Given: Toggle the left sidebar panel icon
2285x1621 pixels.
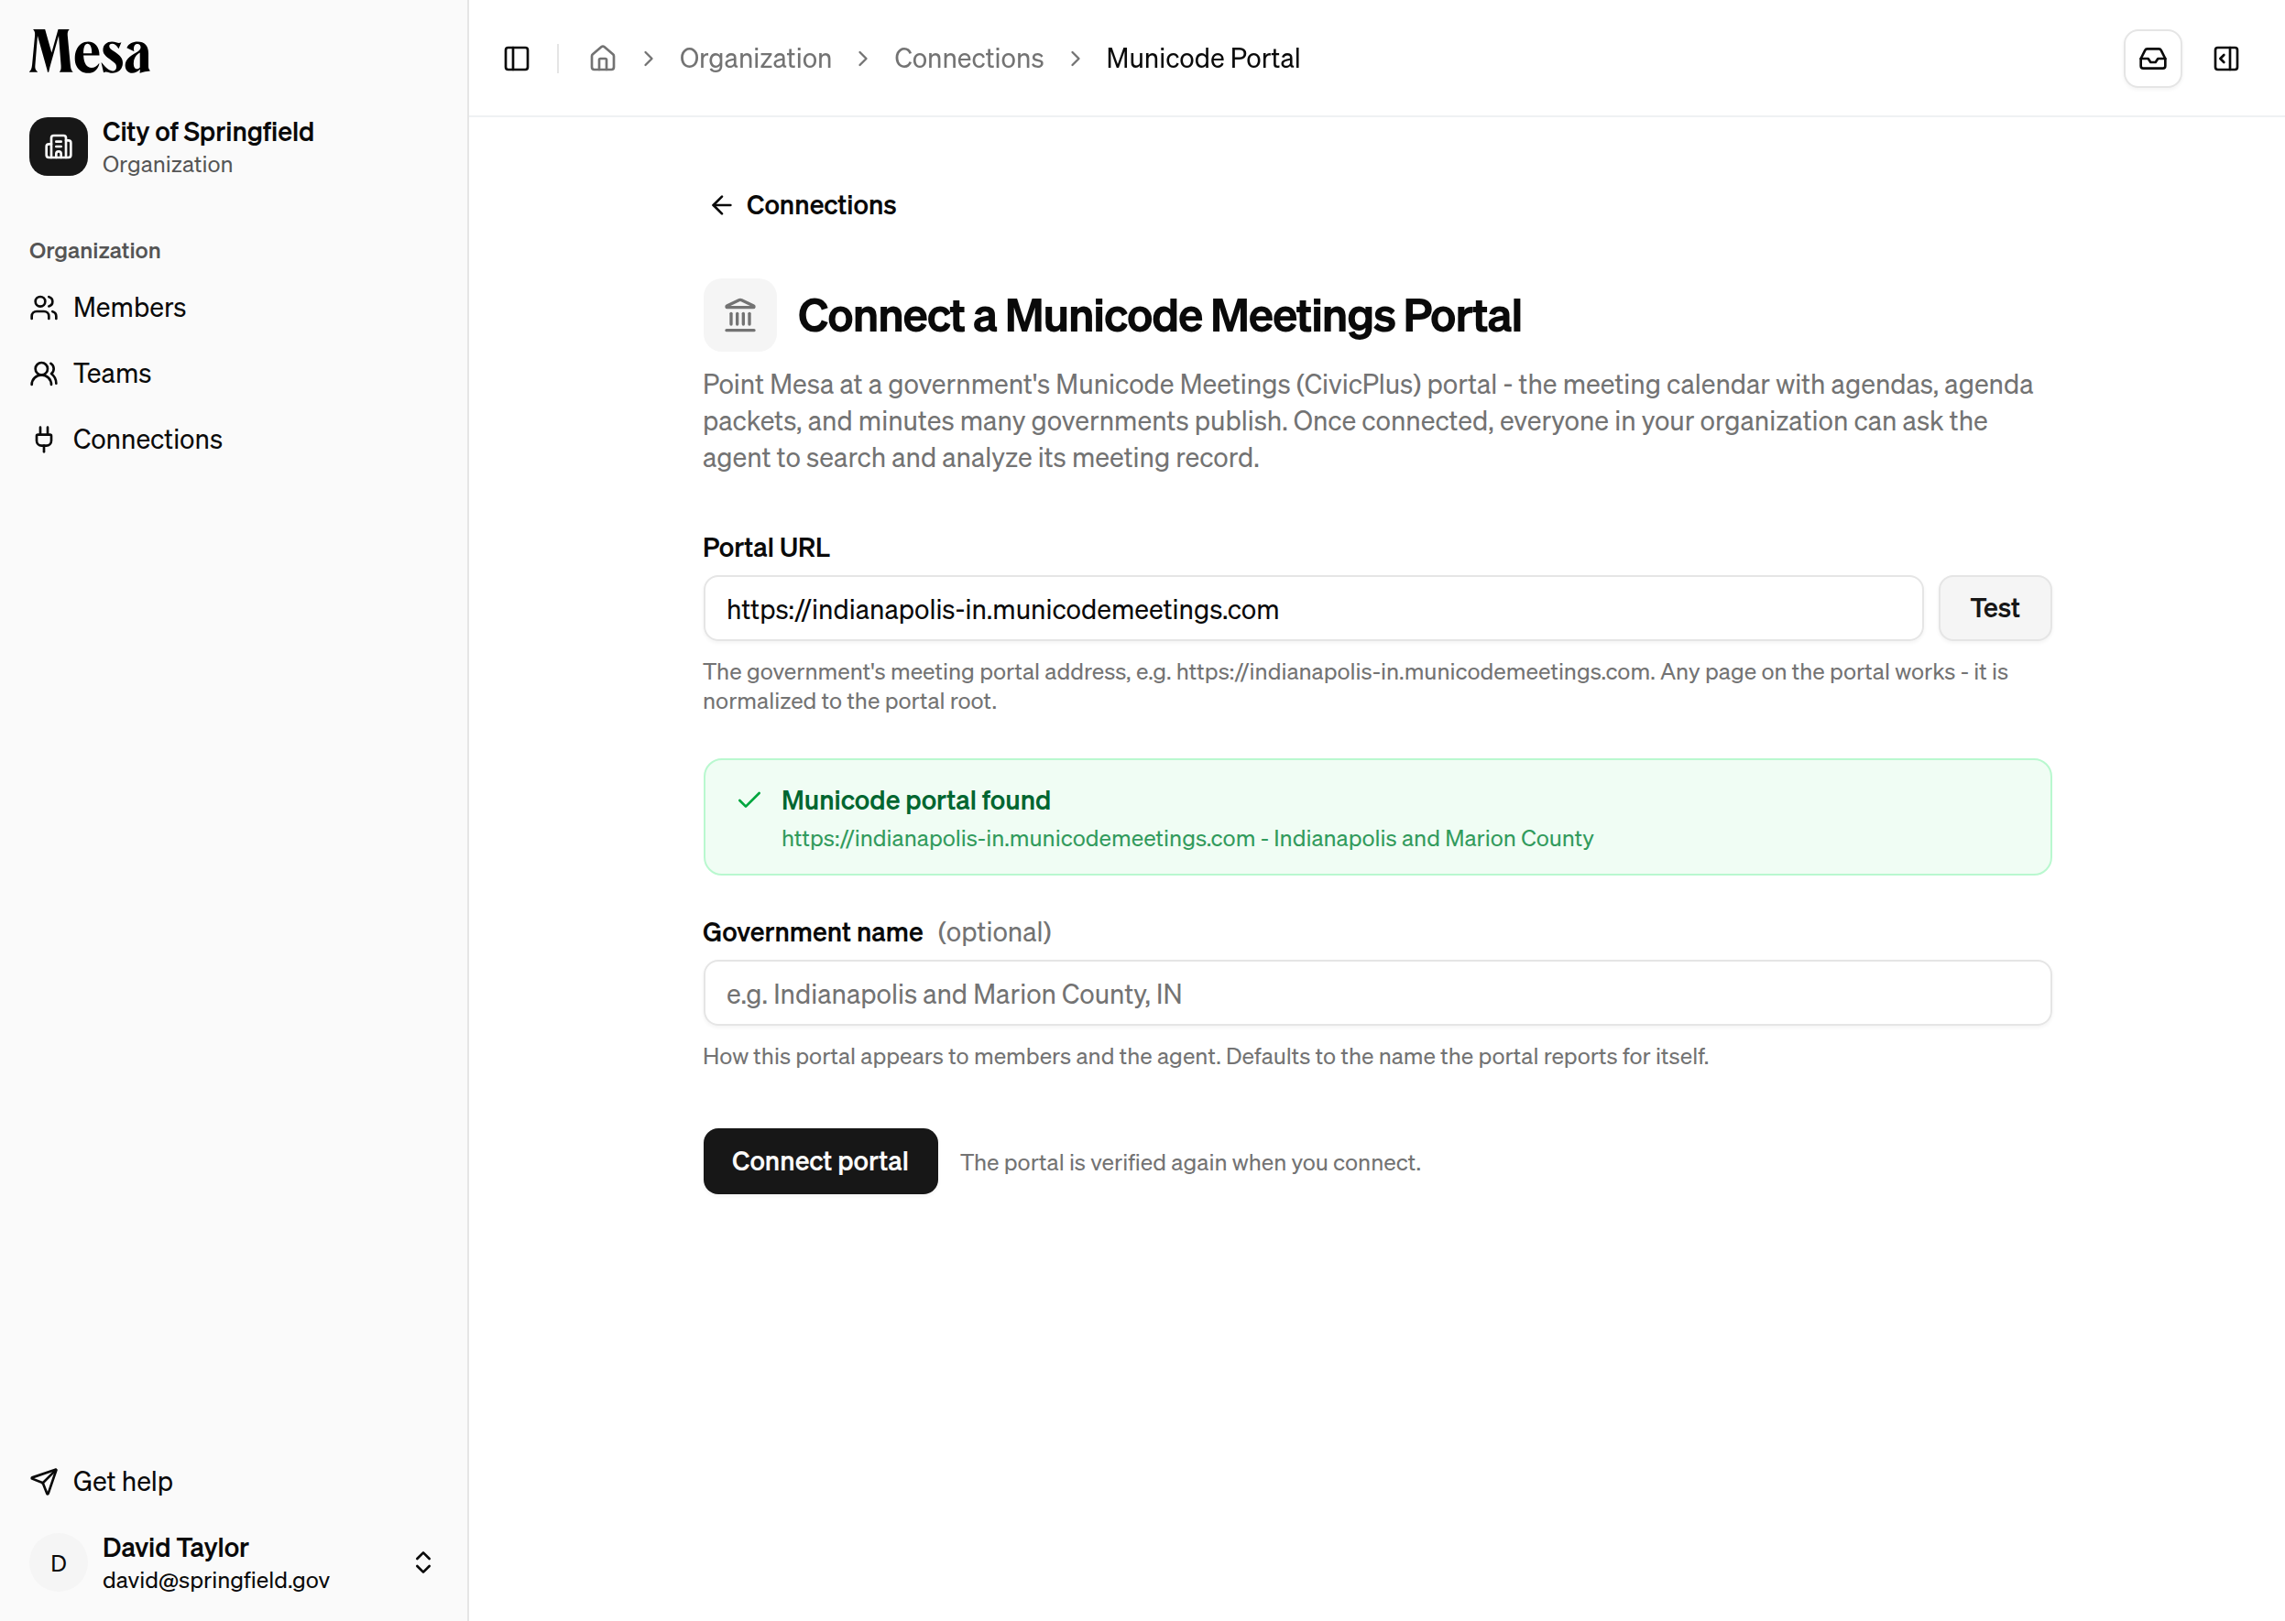Looking at the screenshot, I should coord(517,59).
